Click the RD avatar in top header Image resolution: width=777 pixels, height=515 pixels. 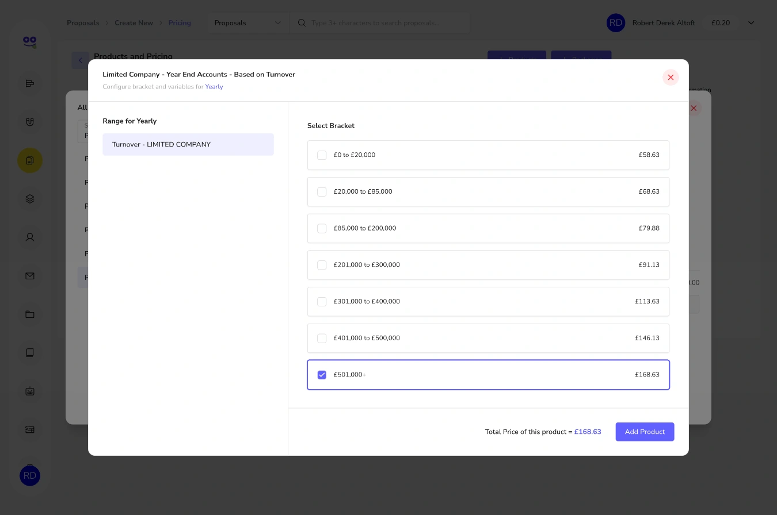[616, 23]
